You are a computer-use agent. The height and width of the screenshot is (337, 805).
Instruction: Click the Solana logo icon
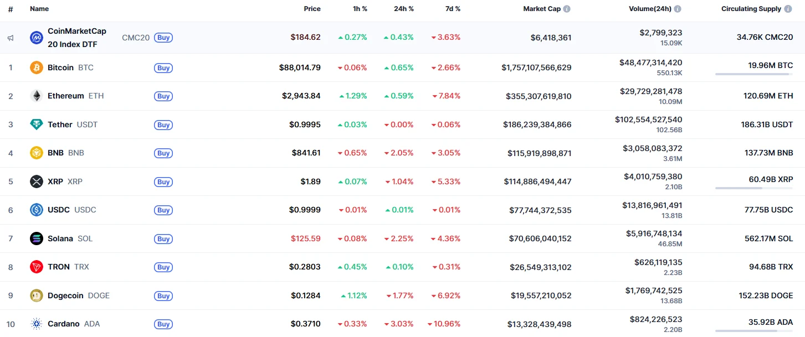click(x=36, y=239)
